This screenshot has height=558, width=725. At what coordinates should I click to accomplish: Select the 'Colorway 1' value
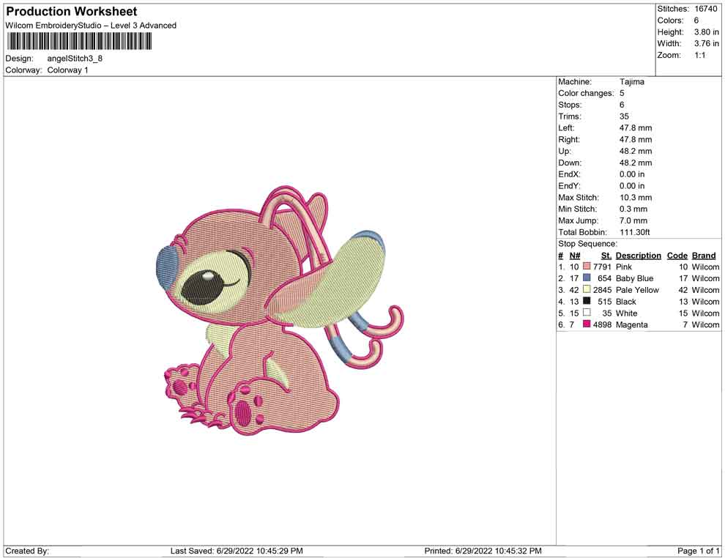click(67, 70)
